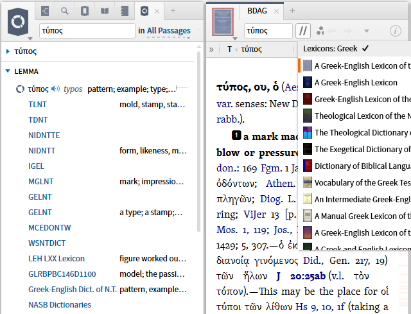Open the notebook tab icon
This screenshot has height=314, width=411.
[x=124, y=11]
